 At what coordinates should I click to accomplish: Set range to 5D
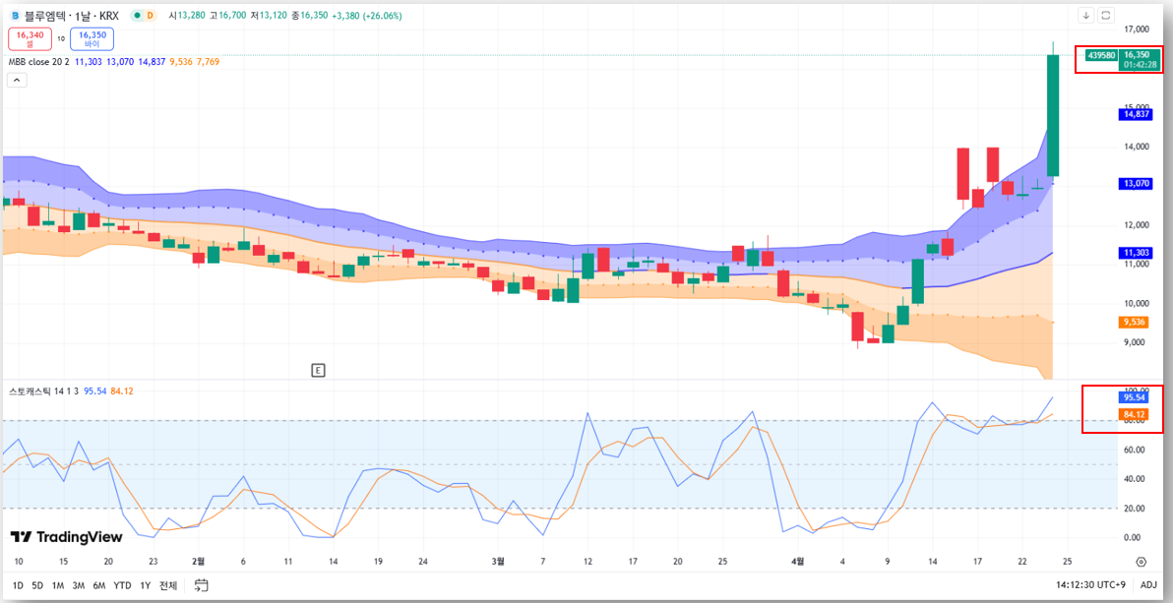(x=37, y=586)
